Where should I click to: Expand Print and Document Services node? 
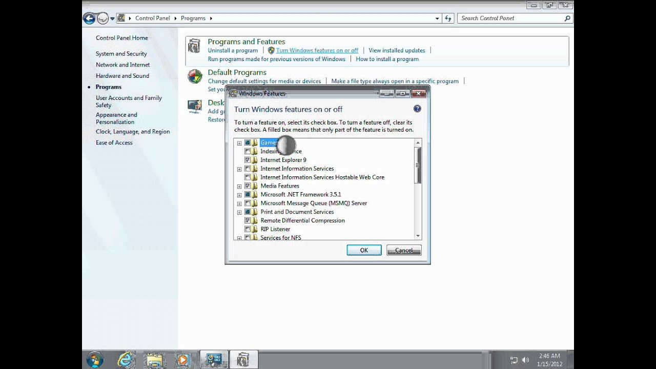click(x=239, y=212)
